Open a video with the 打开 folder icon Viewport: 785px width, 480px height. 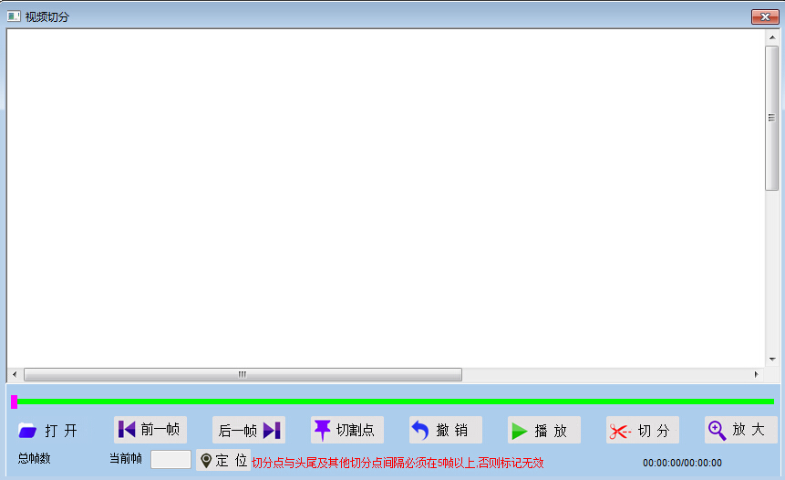[49, 431]
